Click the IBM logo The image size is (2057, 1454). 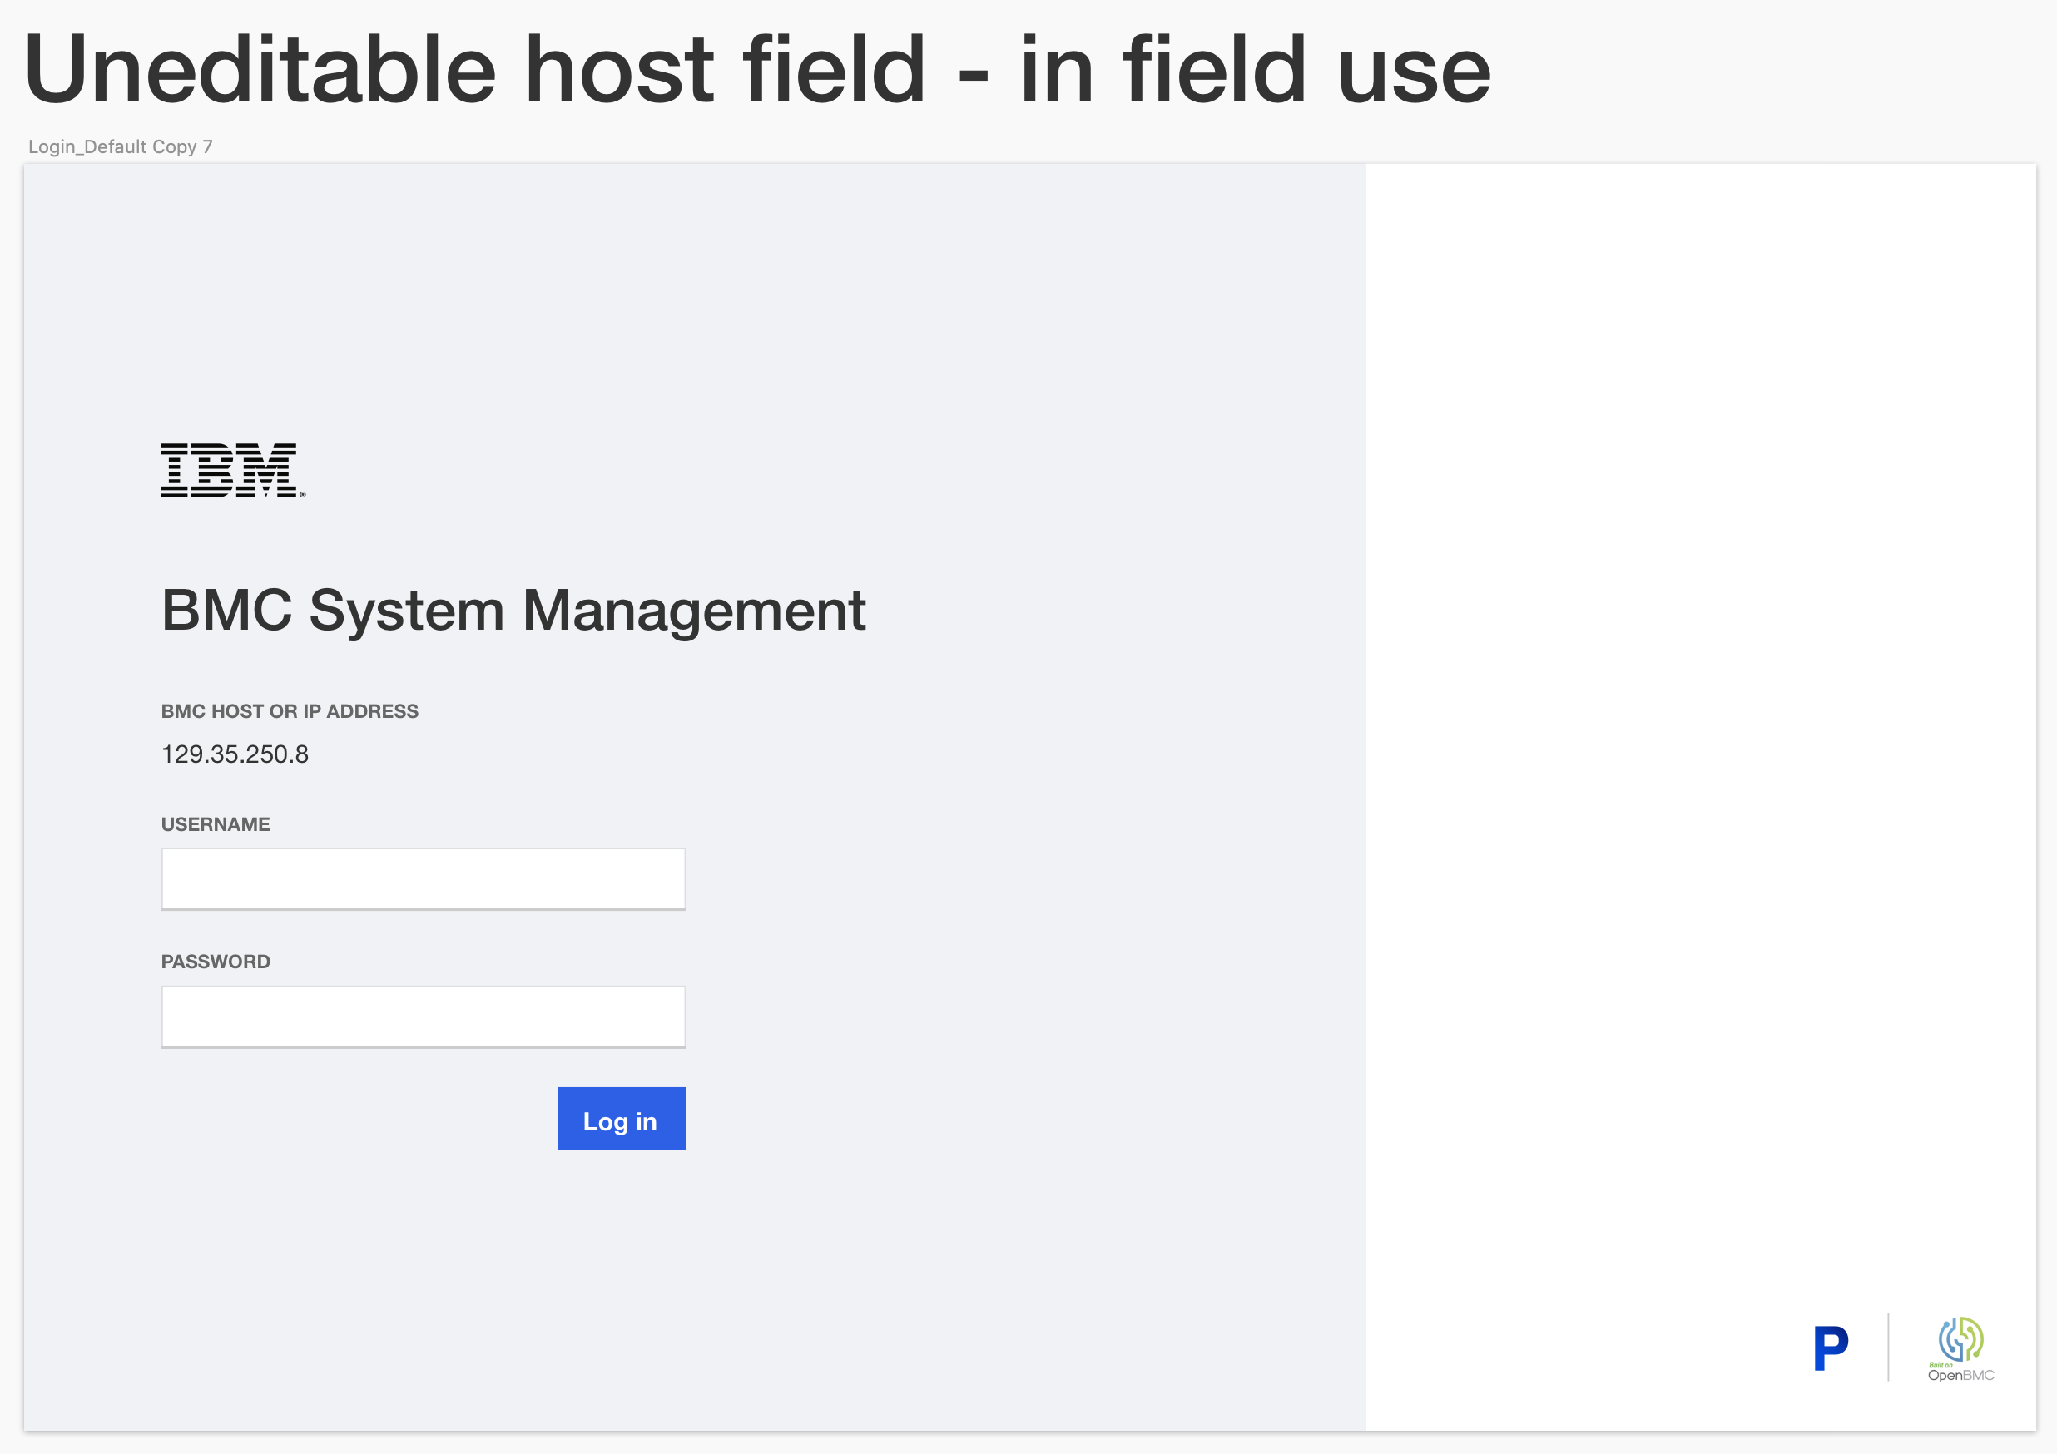pyautogui.click(x=230, y=470)
